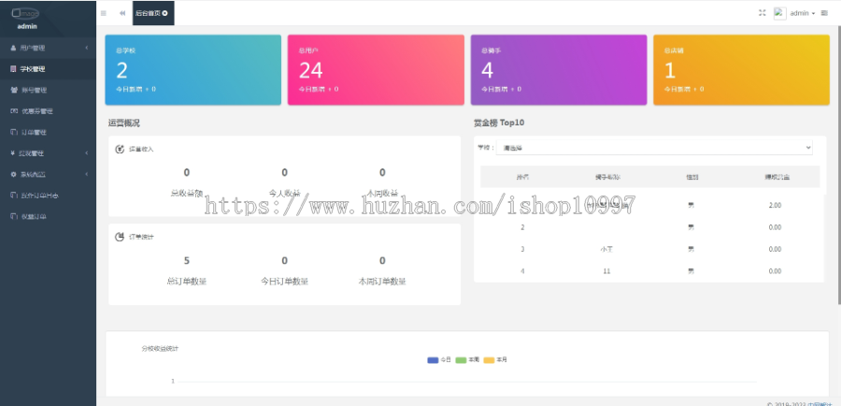
Task: Open the admin user dropdown
Action: (x=803, y=13)
